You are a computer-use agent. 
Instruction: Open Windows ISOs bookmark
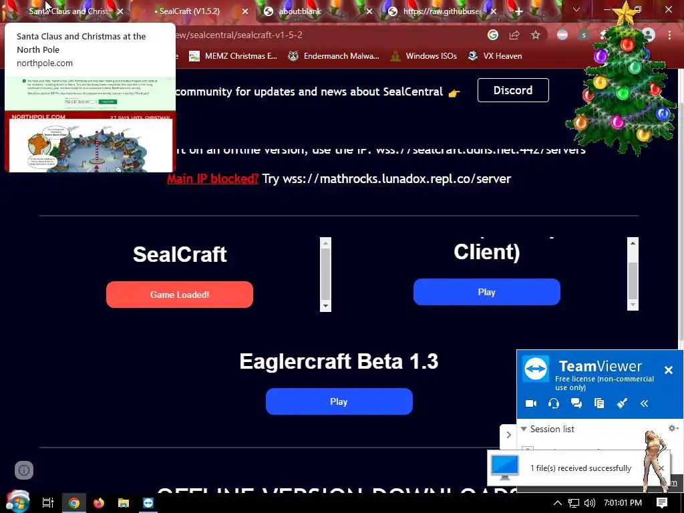point(423,56)
